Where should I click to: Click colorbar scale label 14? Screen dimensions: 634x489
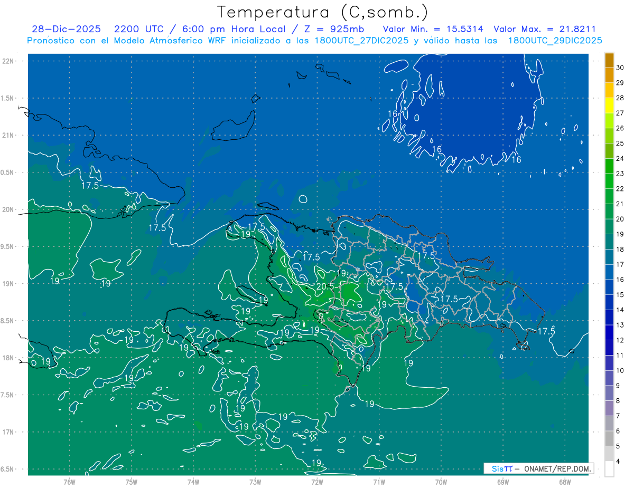click(620, 310)
